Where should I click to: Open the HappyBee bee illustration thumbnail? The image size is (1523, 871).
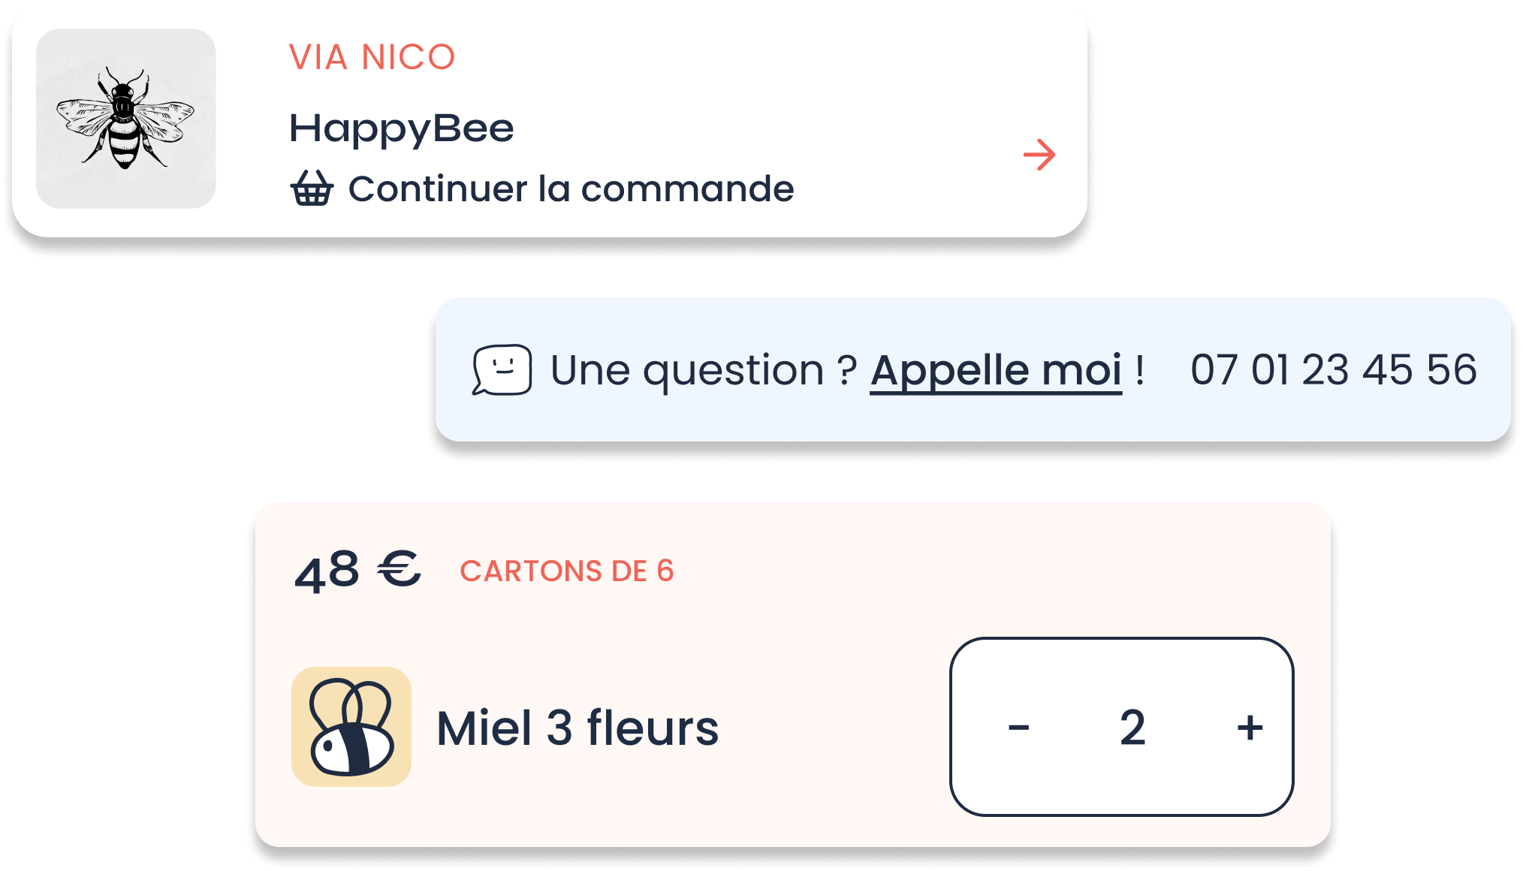click(126, 119)
